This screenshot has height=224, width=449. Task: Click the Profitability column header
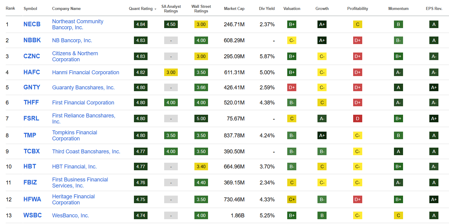click(x=357, y=9)
